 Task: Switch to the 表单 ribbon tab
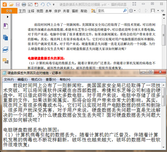click(49, 11)
